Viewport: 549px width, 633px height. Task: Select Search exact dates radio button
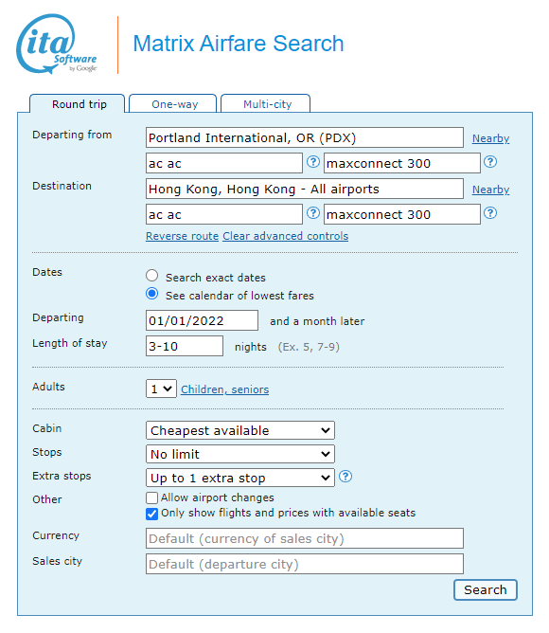pos(152,276)
